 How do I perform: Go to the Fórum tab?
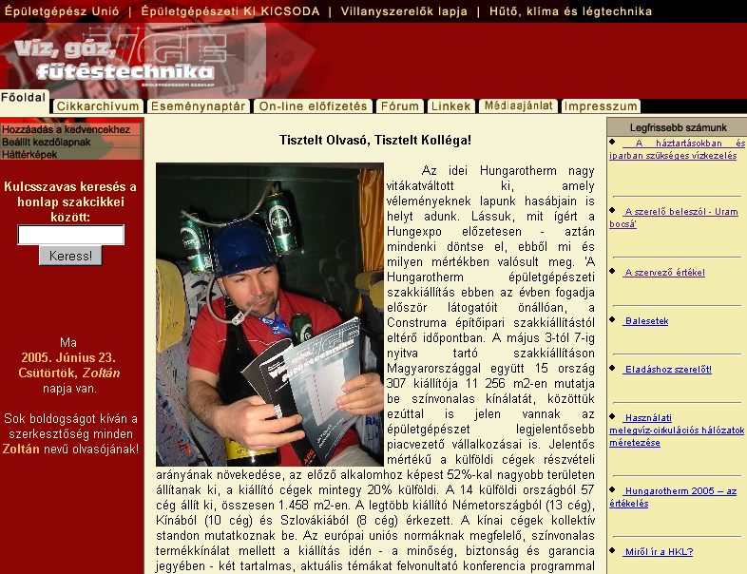[x=400, y=105]
